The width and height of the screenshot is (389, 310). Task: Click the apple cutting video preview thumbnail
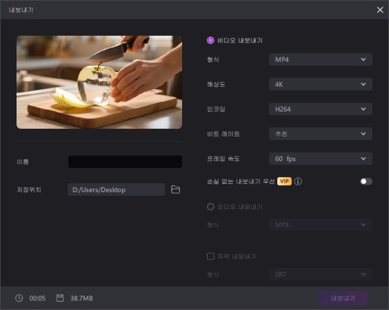click(x=99, y=82)
